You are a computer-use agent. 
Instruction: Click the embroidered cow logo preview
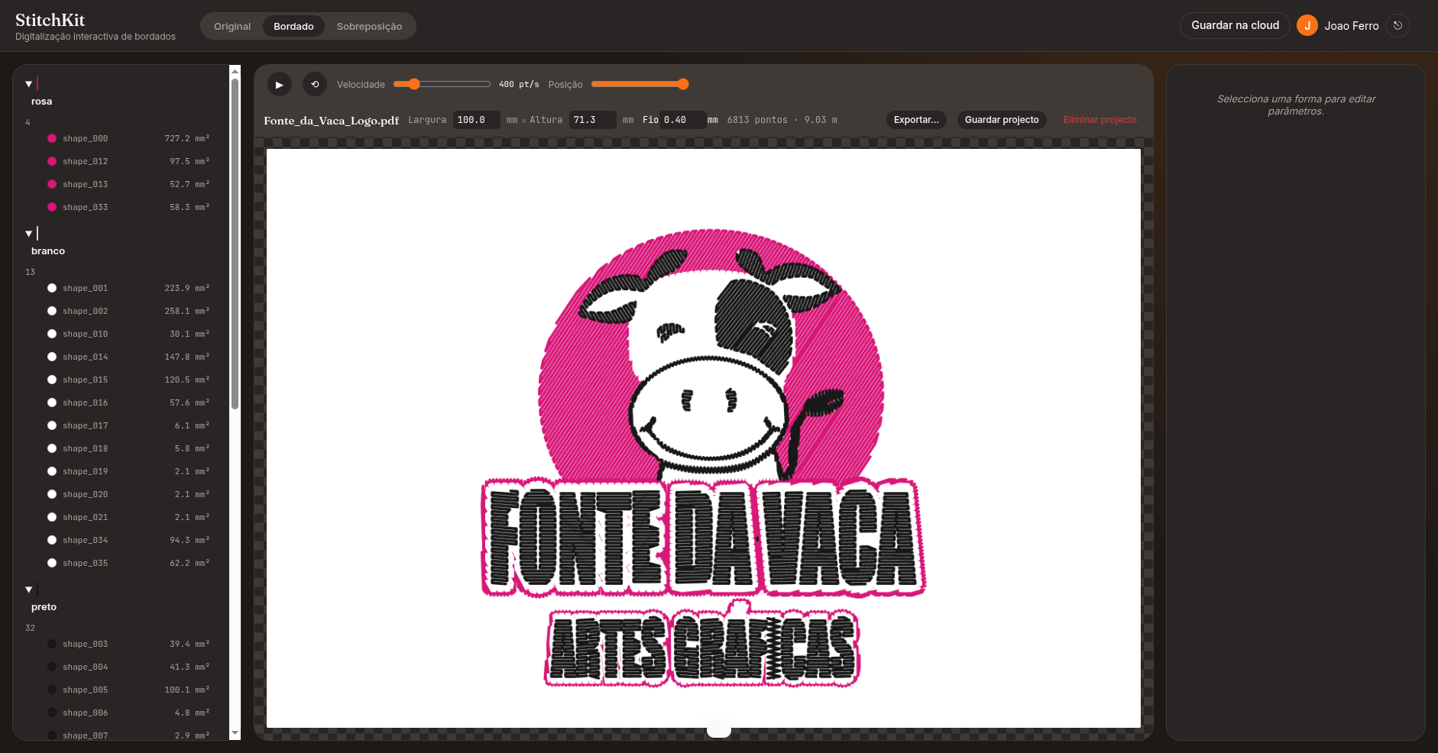point(704,457)
